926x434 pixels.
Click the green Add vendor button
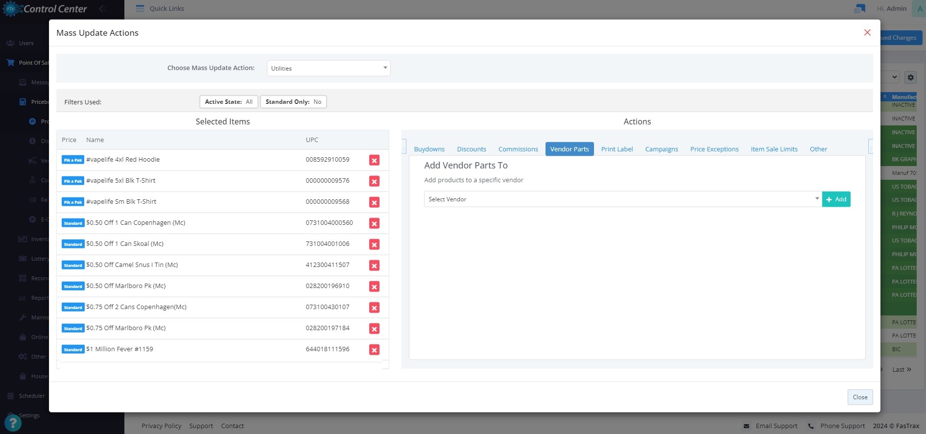pos(836,199)
